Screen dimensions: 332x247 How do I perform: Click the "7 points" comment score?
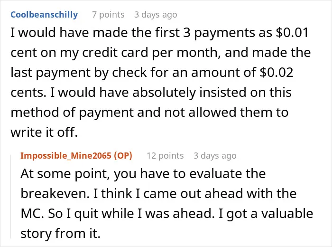(x=108, y=15)
